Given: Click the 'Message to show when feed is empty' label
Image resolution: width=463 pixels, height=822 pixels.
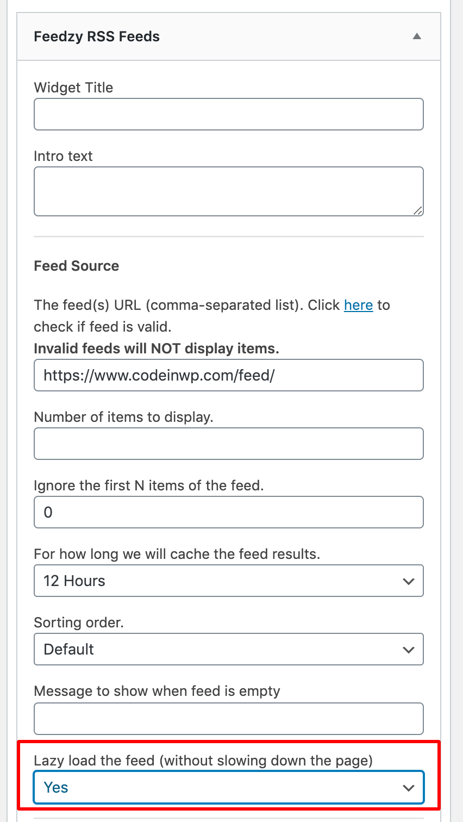Looking at the screenshot, I should [157, 691].
